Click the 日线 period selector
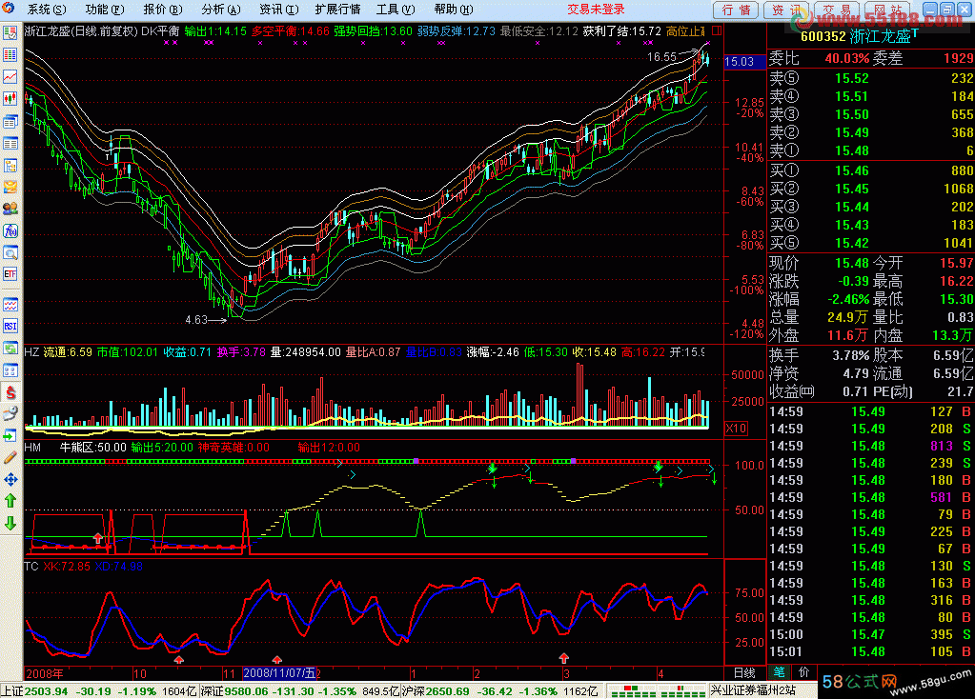Screen dimensions: 975x699 click(x=744, y=672)
